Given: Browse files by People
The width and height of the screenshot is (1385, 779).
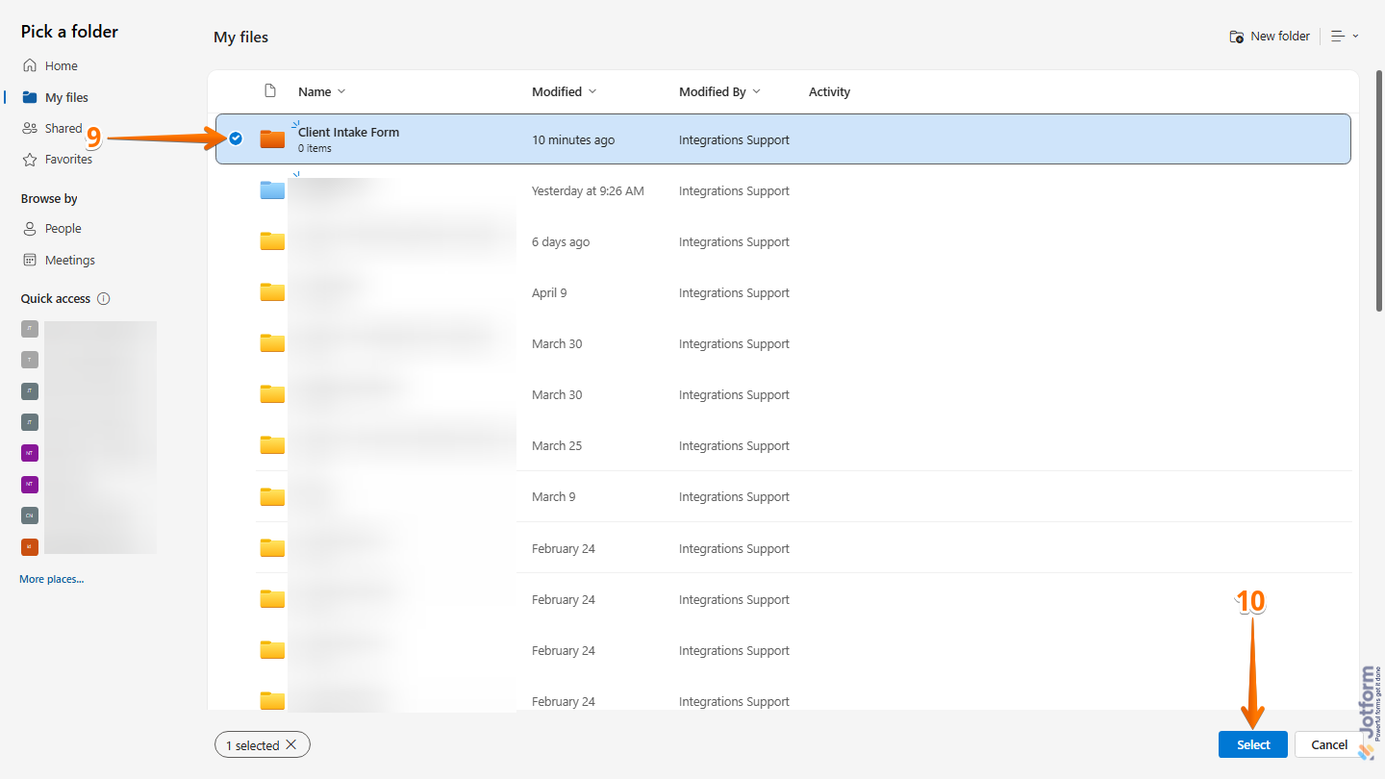Looking at the screenshot, I should 61,228.
